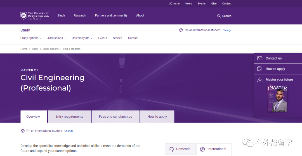The width and height of the screenshot is (302, 156).
Task: Switch to the How to apply tab
Action: pyautogui.click(x=157, y=117)
